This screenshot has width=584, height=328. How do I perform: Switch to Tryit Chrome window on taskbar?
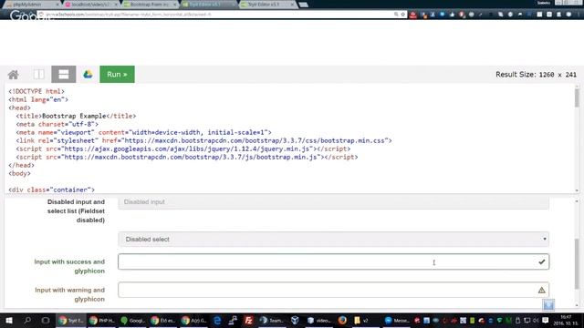click(x=71, y=320)
